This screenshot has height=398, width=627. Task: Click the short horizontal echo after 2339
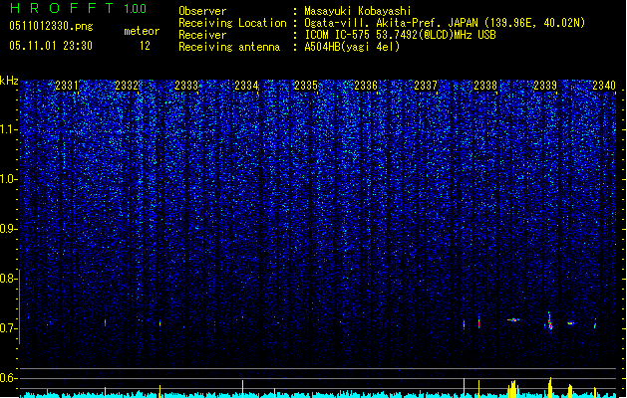point(570,323)
